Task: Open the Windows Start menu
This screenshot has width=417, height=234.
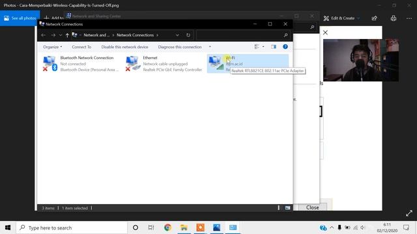Action: pyautogui.click(x=8, y=227)
